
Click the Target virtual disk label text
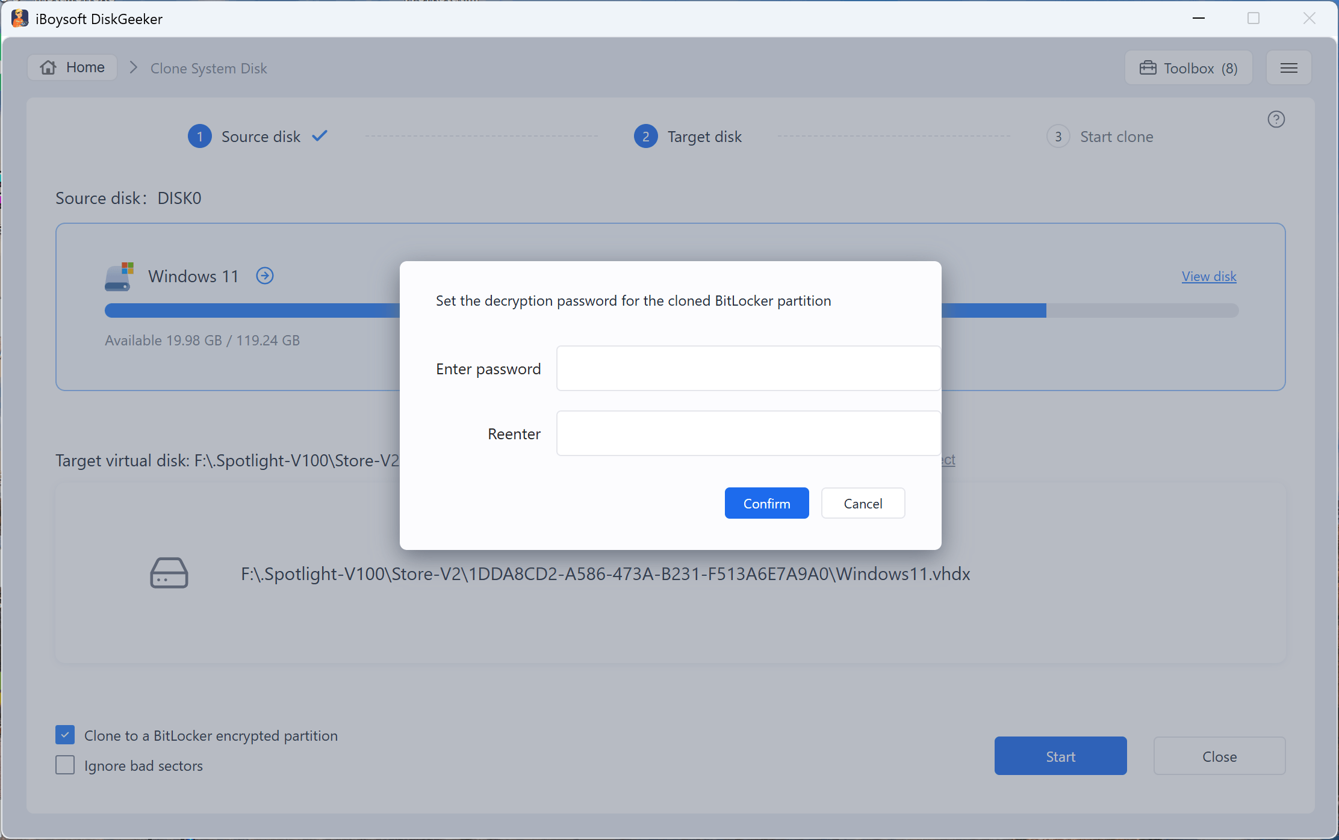(228, 460)
